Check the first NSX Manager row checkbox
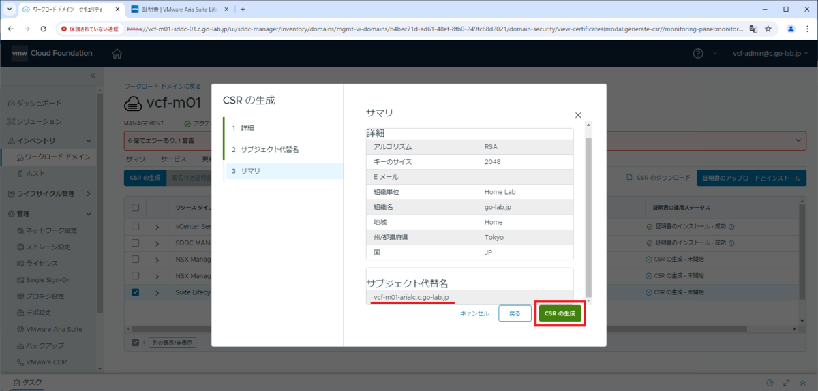Screen dimensions: 818x391 [135, 259]
